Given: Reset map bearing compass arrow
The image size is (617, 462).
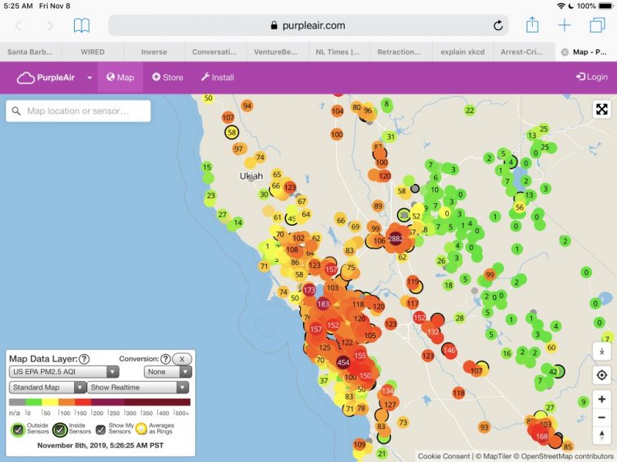Looking at the screenshot, I should click(x=602, y=435).
